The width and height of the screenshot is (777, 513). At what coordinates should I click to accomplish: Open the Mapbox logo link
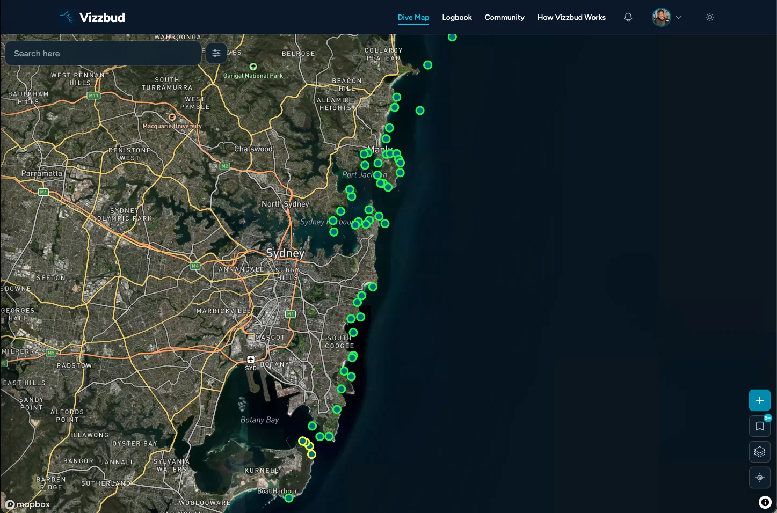coord(27,504)
